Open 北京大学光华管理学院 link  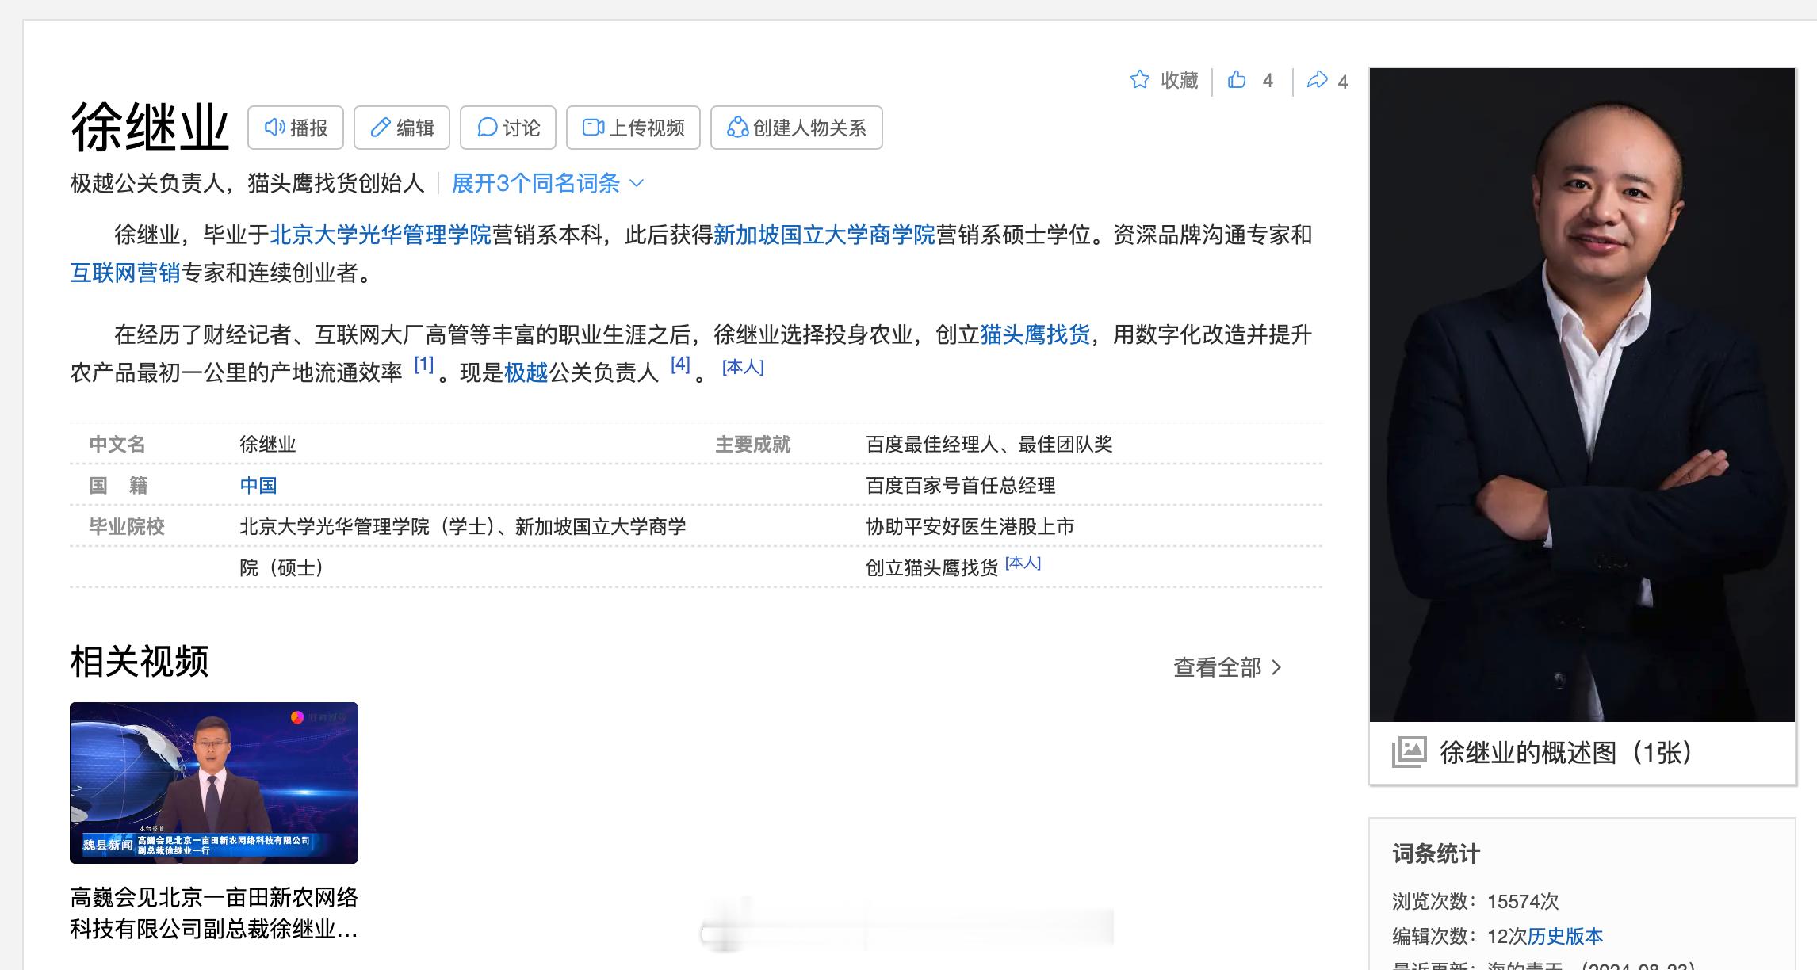[x=381, y=235]
